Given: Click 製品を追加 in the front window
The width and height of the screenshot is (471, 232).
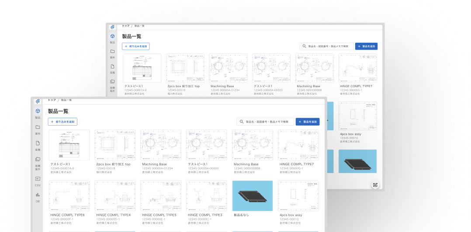Looking at the screenshot, I should 308,122.
